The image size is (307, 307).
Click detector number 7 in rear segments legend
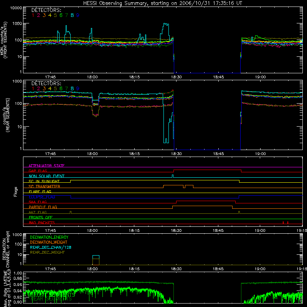pyautogui.click(x=66, y=89)
